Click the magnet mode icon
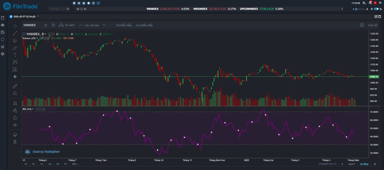 pyautogui.click(x=15, y=103)
